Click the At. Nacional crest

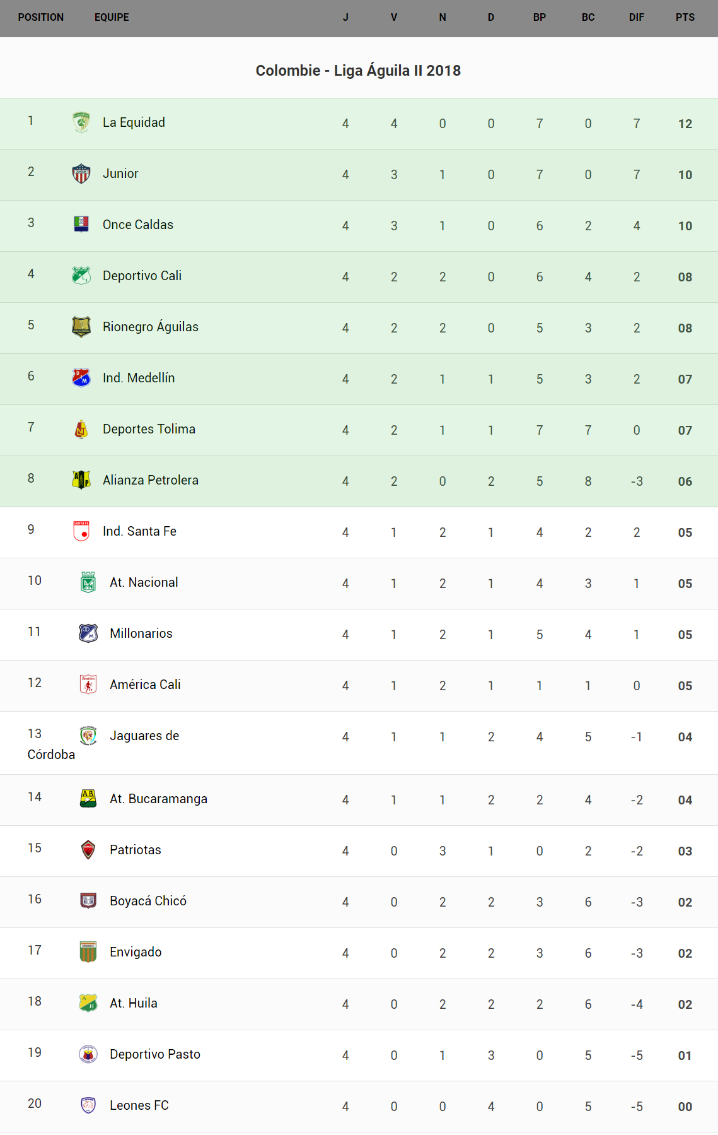(88, 582)
